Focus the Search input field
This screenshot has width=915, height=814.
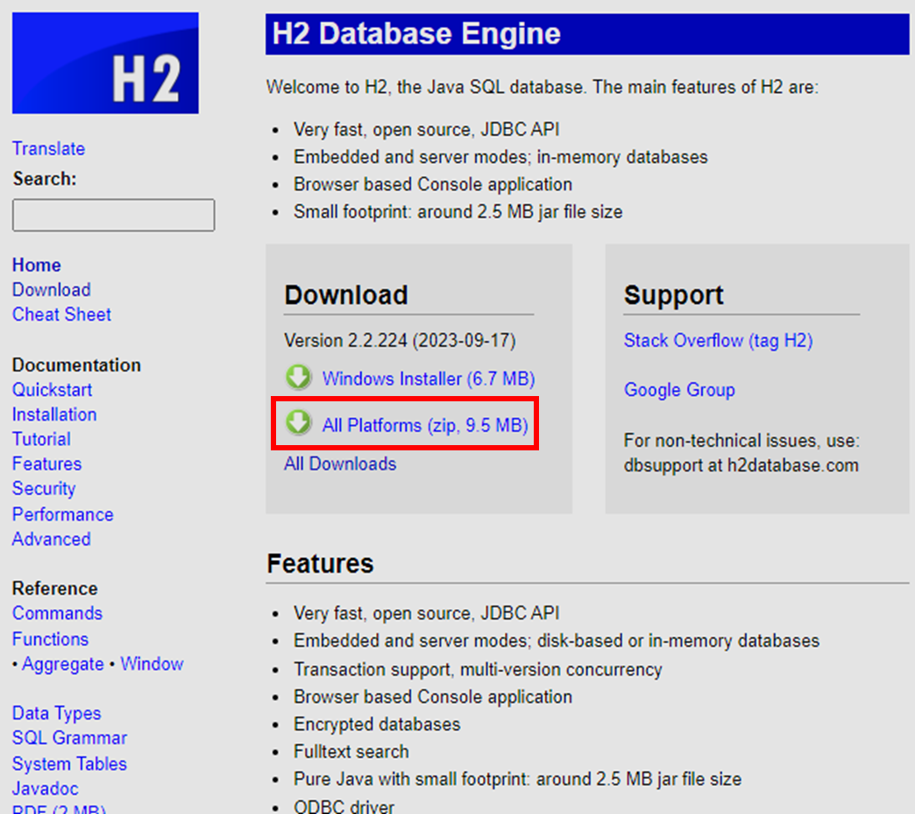pos(113,215)
